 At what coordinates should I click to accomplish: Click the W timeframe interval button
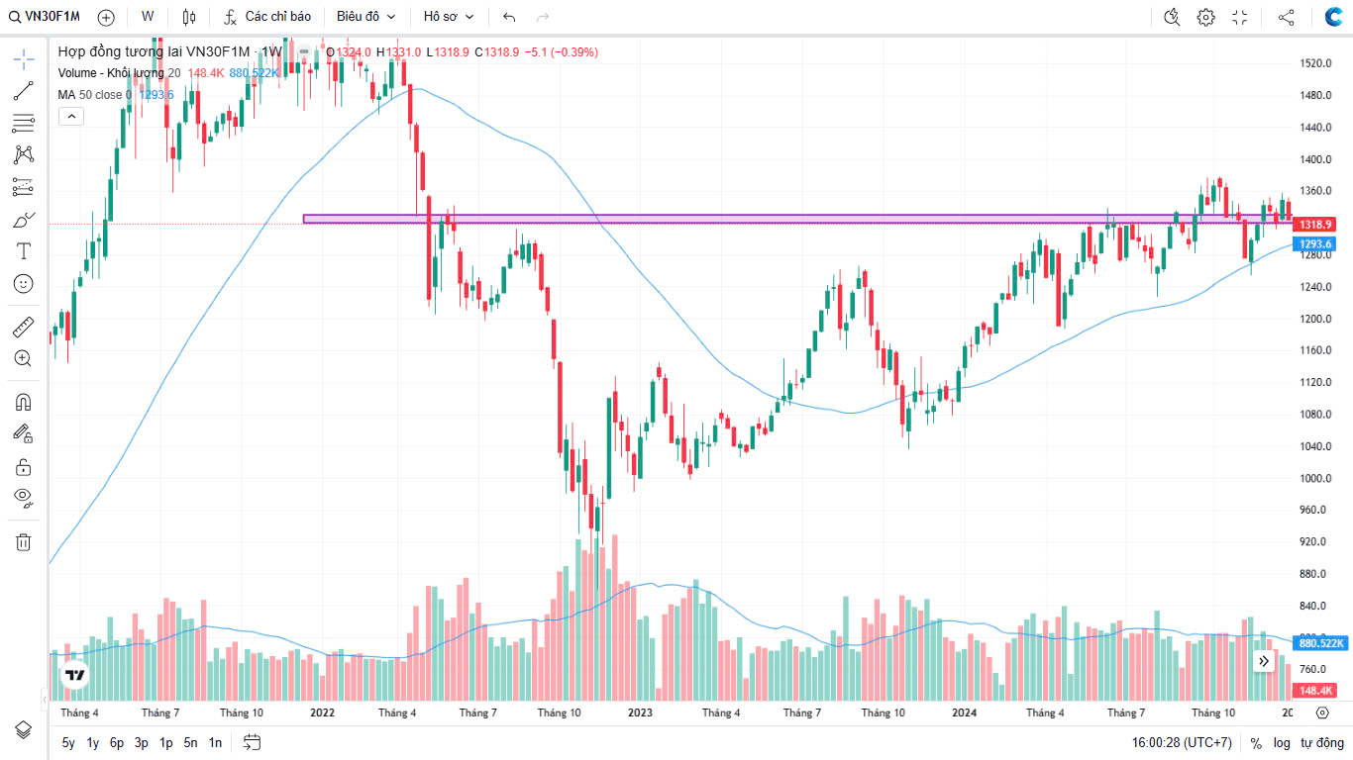[x=148, y=17]
